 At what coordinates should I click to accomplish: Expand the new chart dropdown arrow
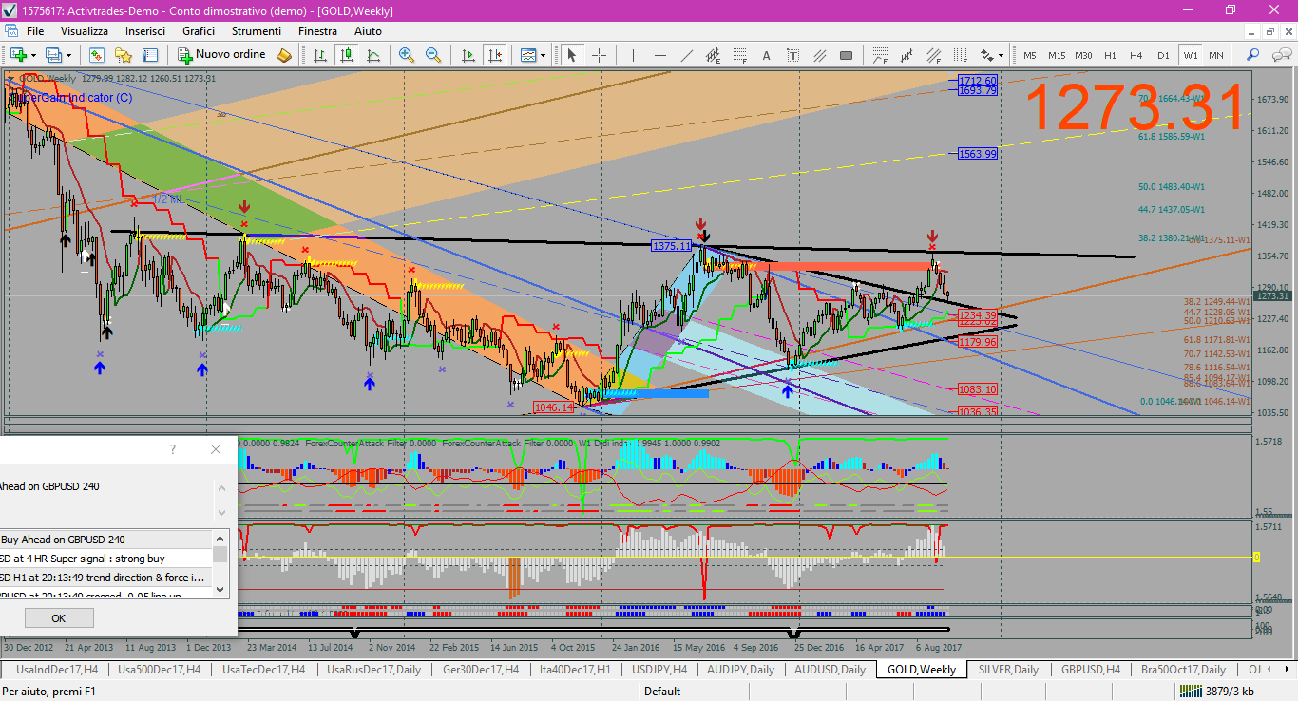coord(33,55)
